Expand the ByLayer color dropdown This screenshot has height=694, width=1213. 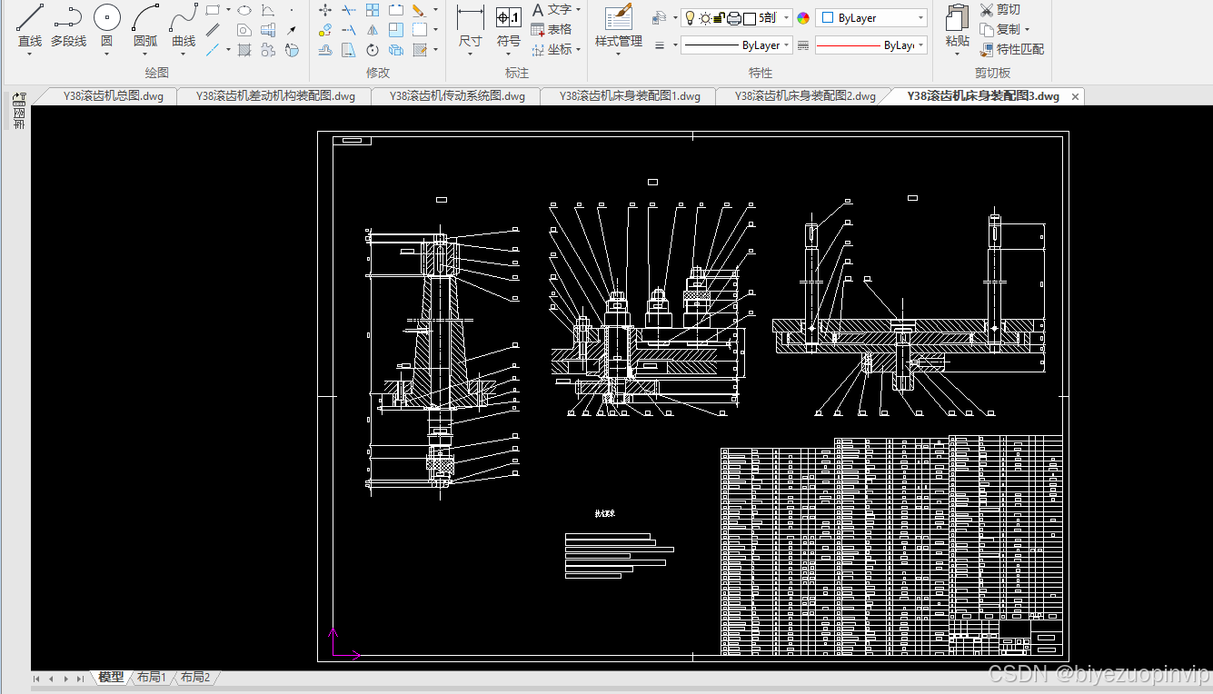click(920, 18)
